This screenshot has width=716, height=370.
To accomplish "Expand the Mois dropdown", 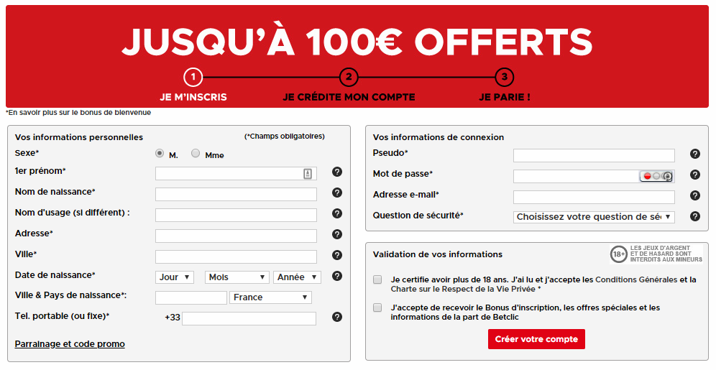I will [x=237, y=277].
